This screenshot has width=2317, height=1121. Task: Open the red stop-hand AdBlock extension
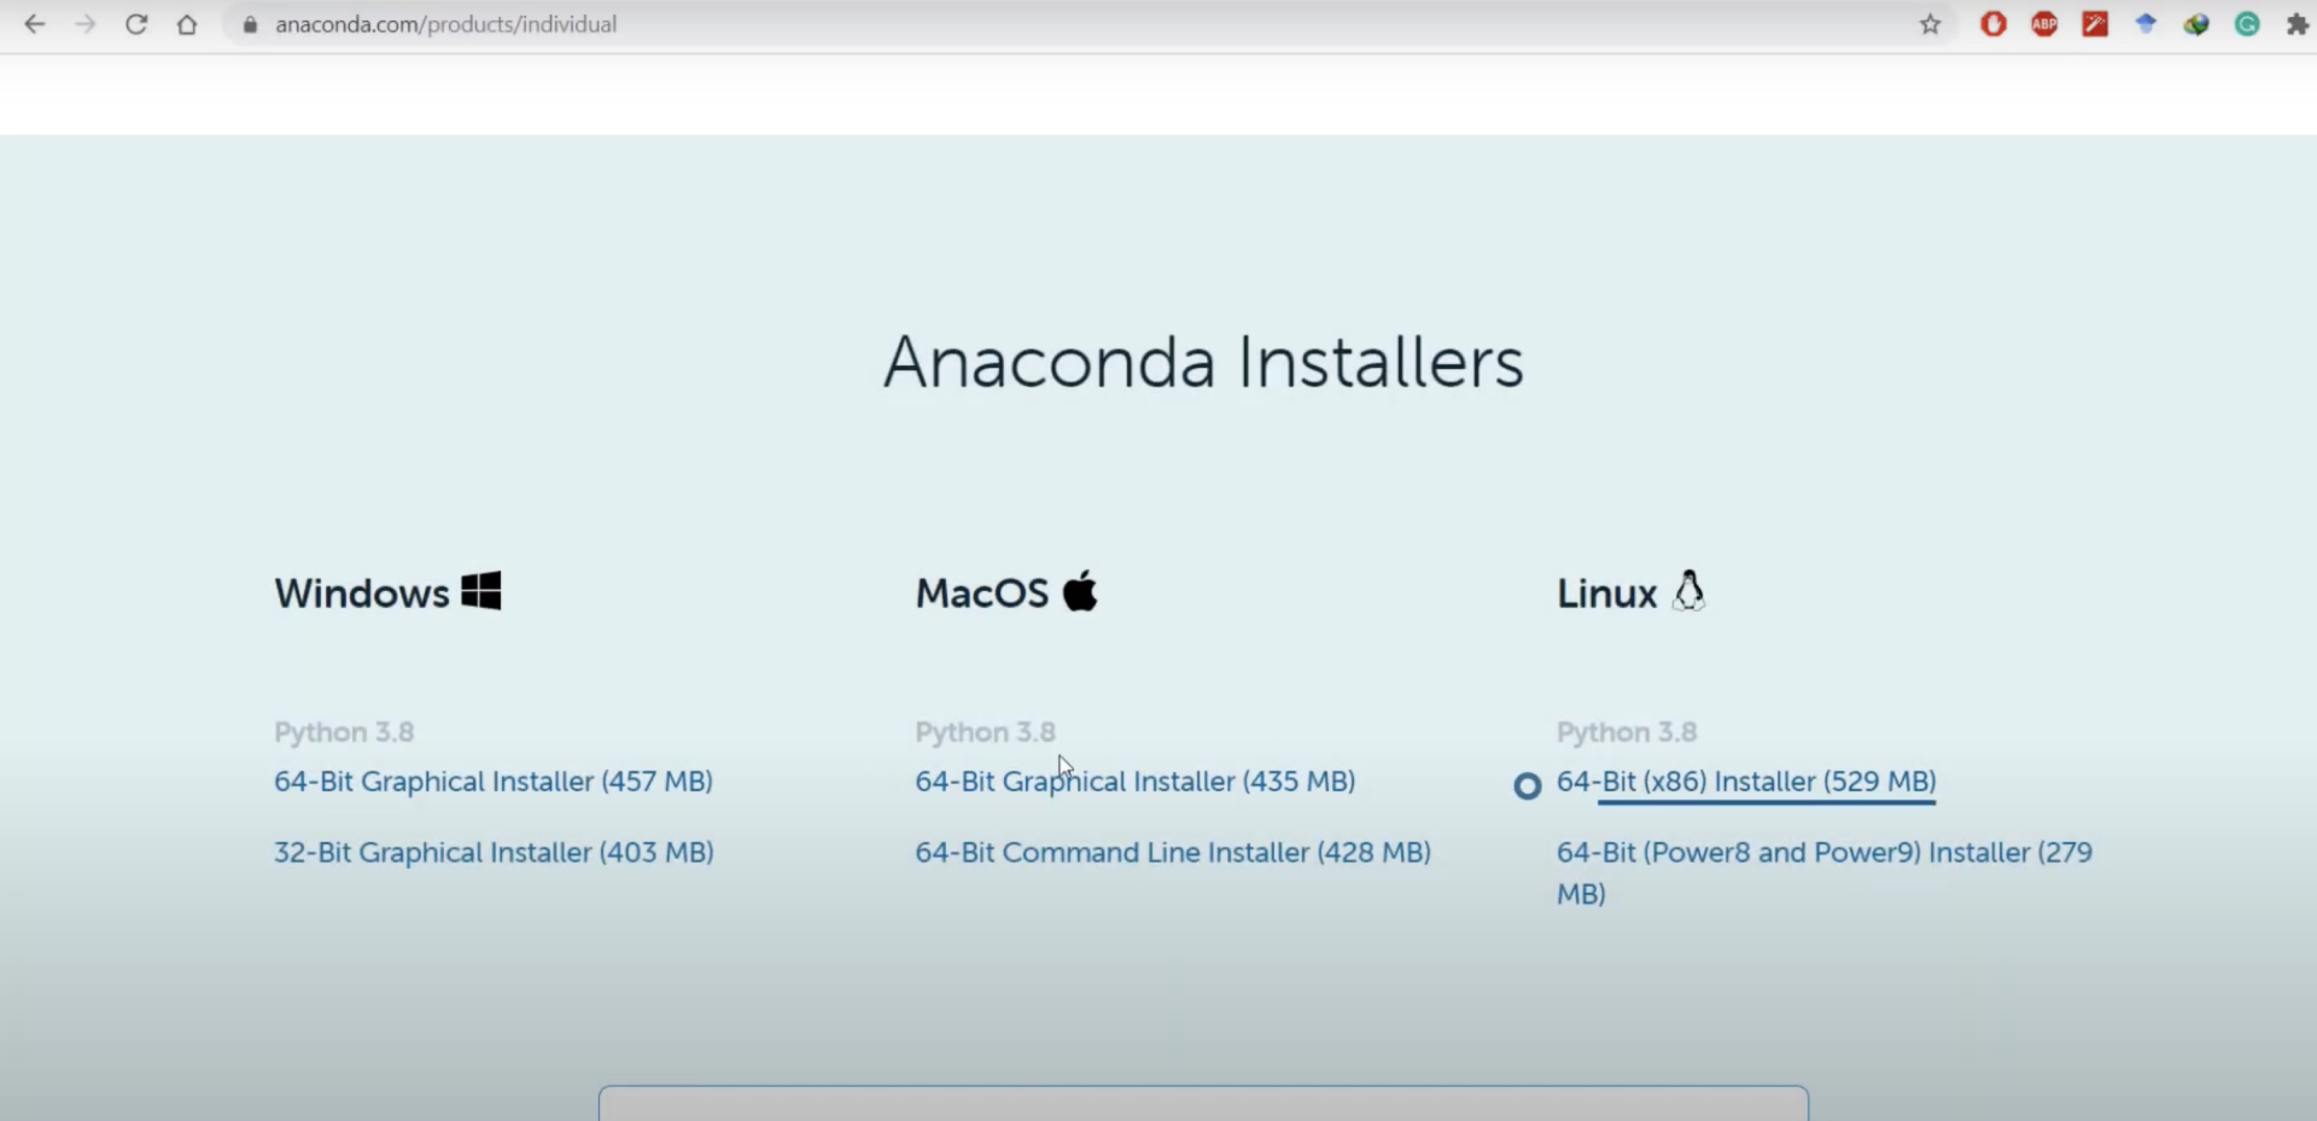1994,24
